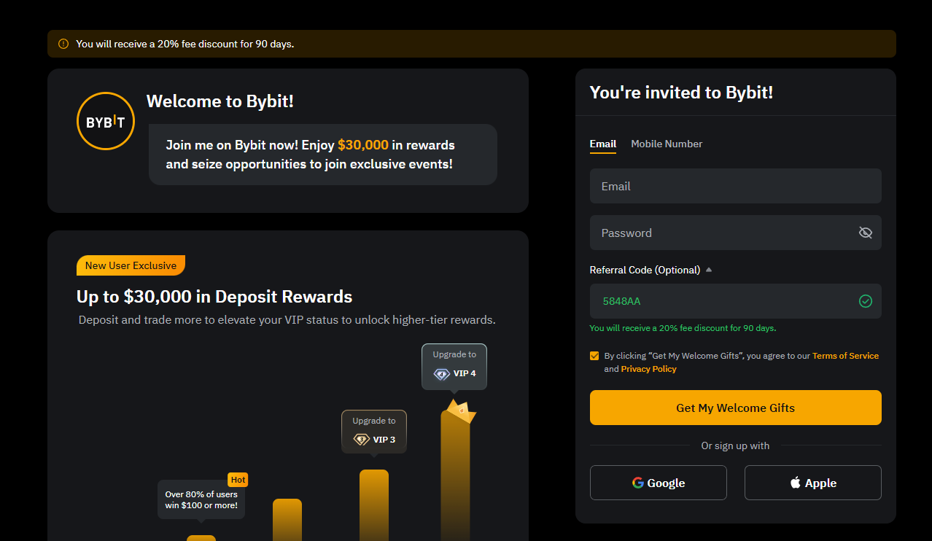Sign up with Google
The image size is (932, 541).
pyautogui.click(x=659, y=483)
